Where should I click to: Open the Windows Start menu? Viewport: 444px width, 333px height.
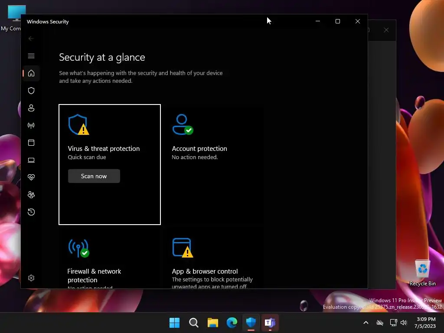click(174, 323)
